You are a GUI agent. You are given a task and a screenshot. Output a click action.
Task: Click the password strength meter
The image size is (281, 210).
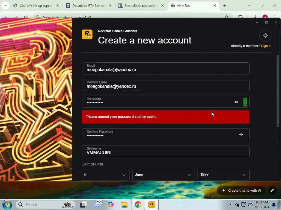(245, 102)
